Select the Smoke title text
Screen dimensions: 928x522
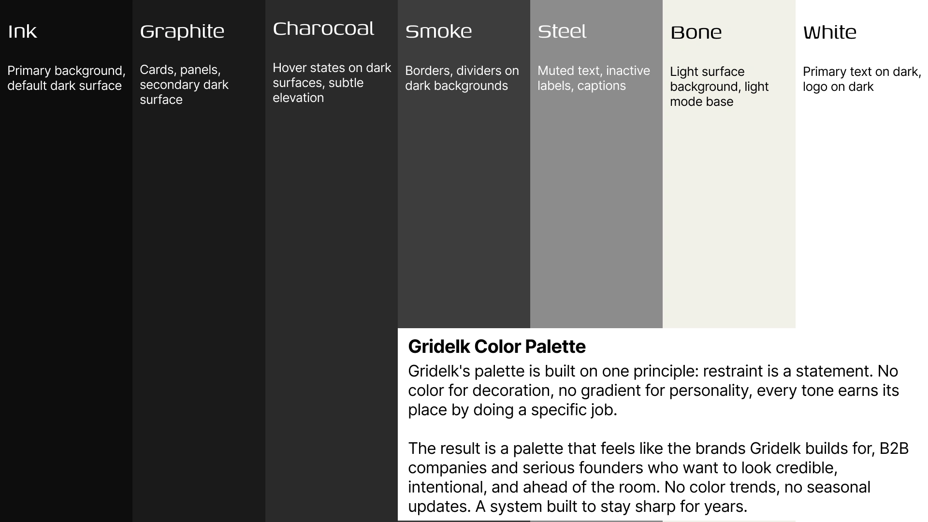(x=438, y=32)
